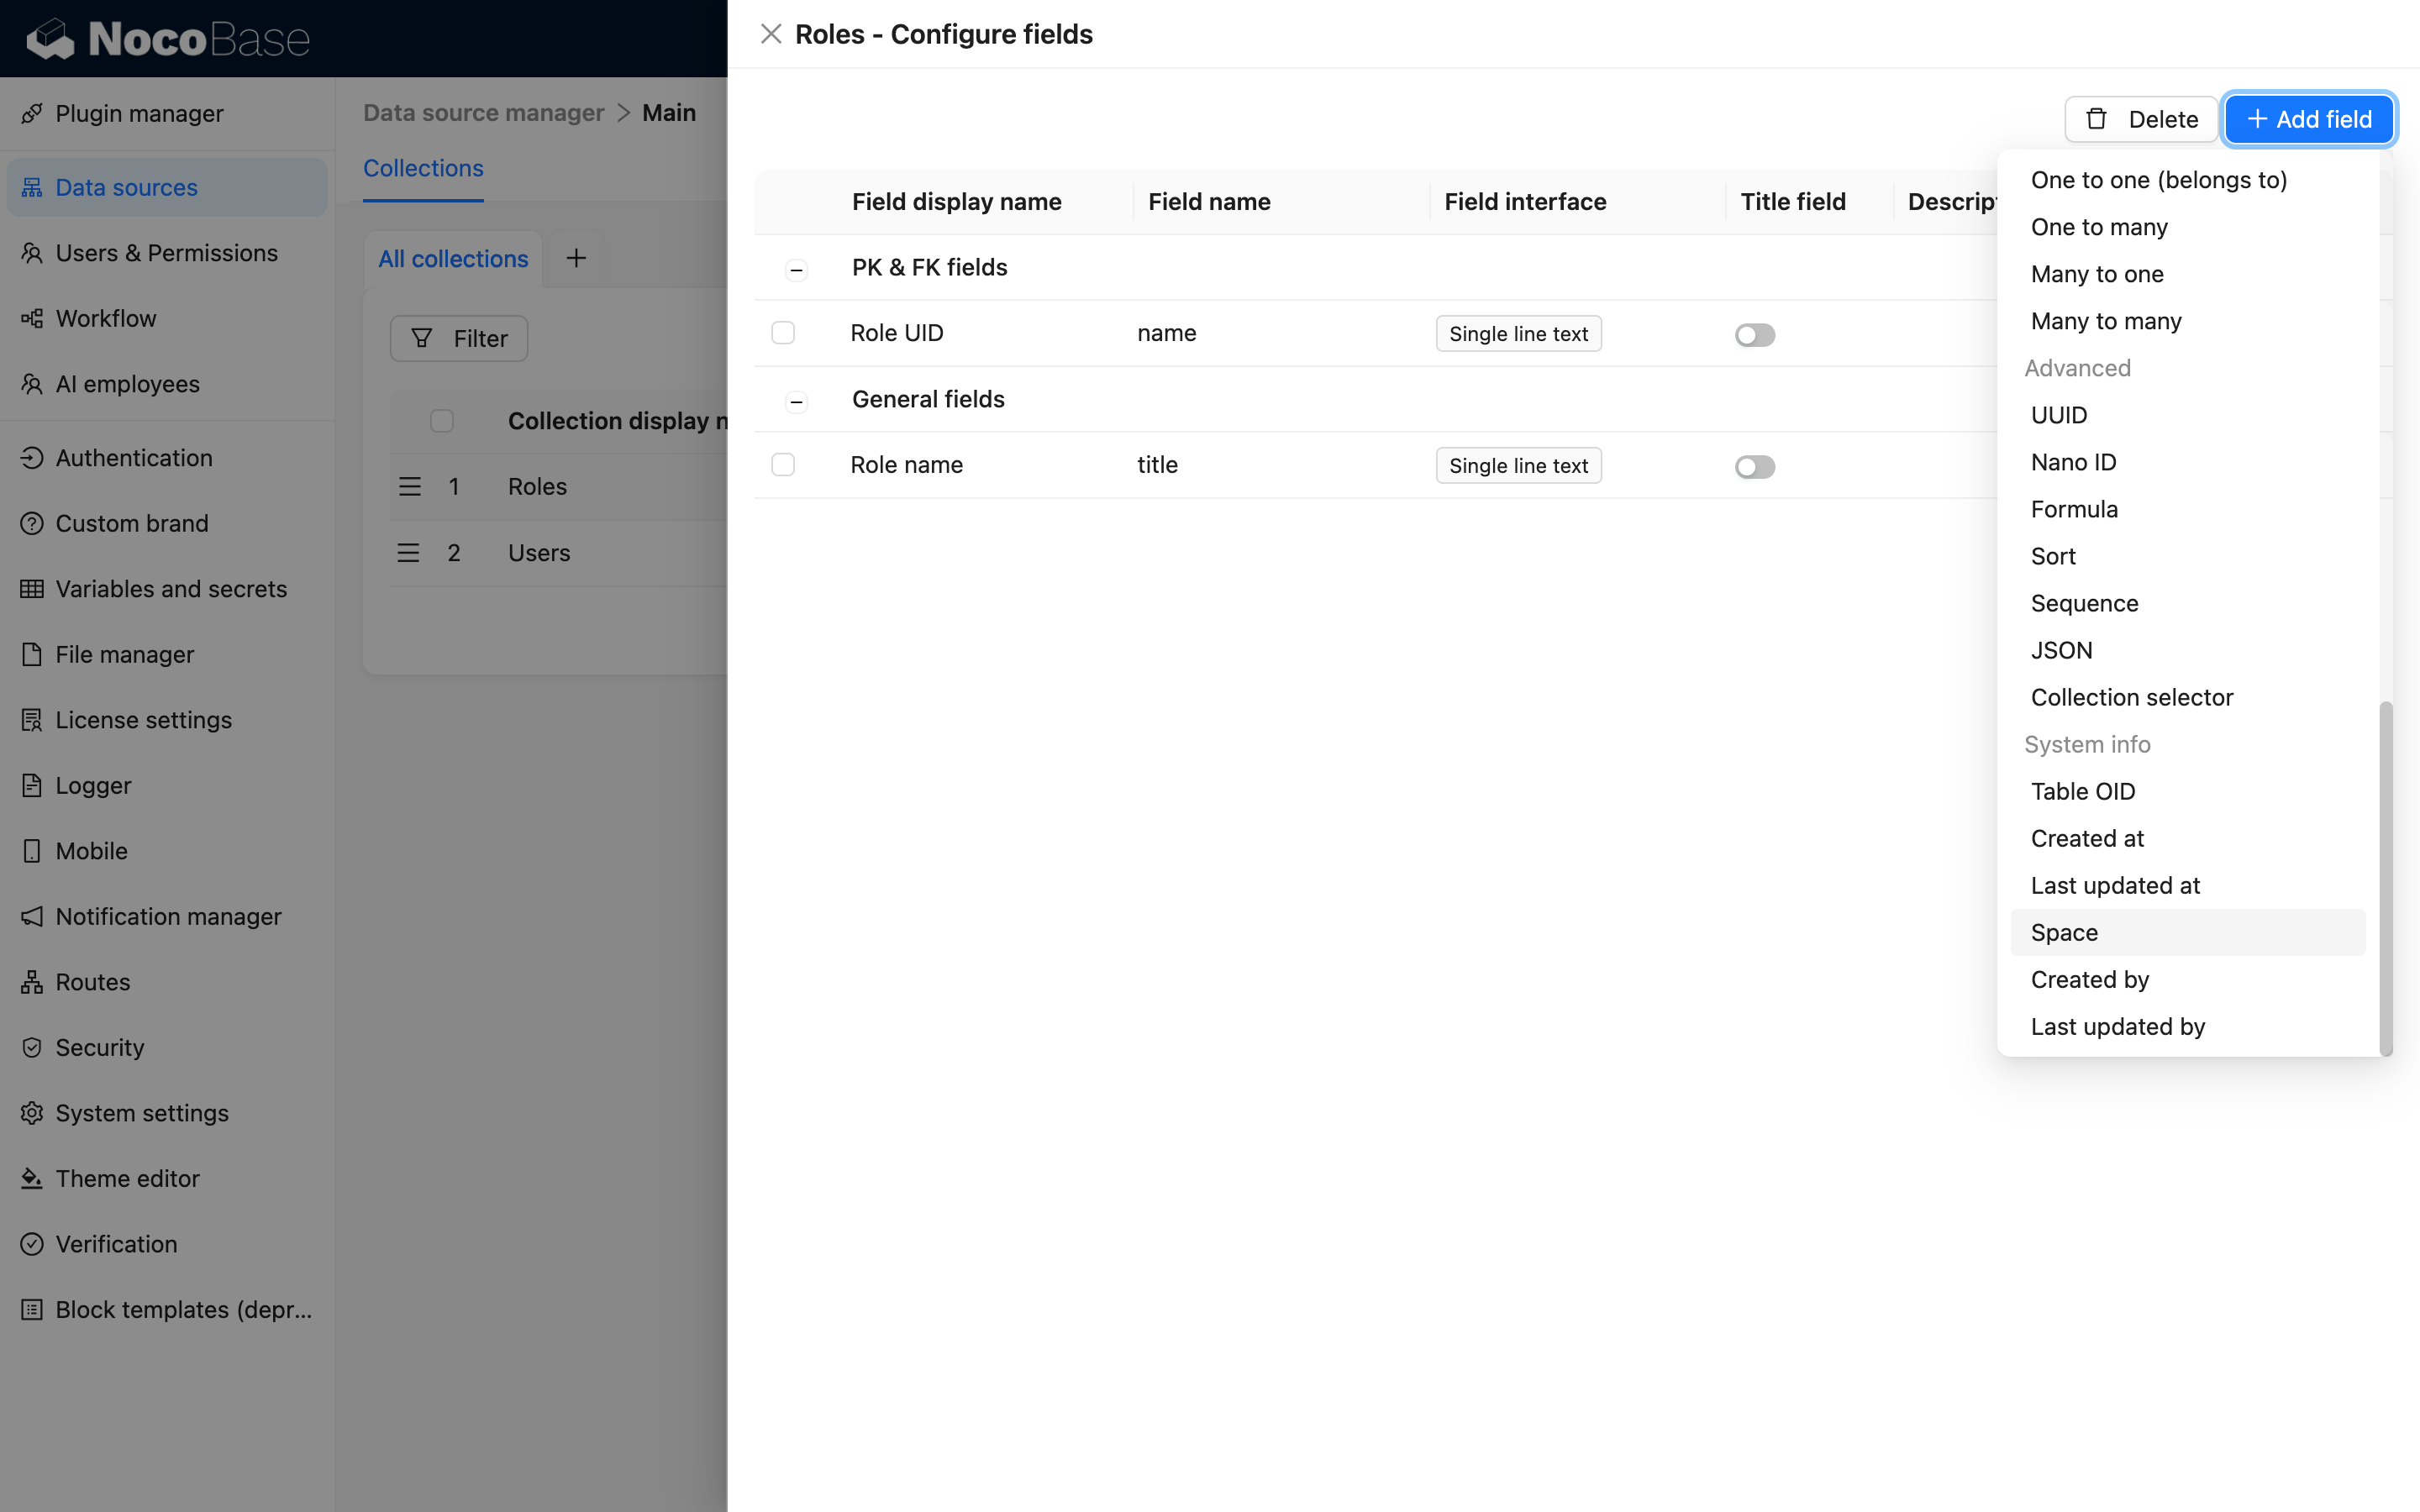Click the Security shield icon

coord(32,1047)
